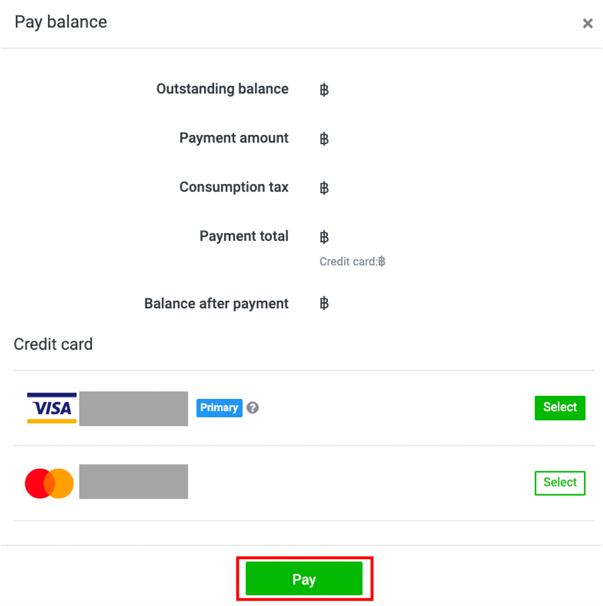
Task: Select the Mastercard credit card
Action: (560, 483)
